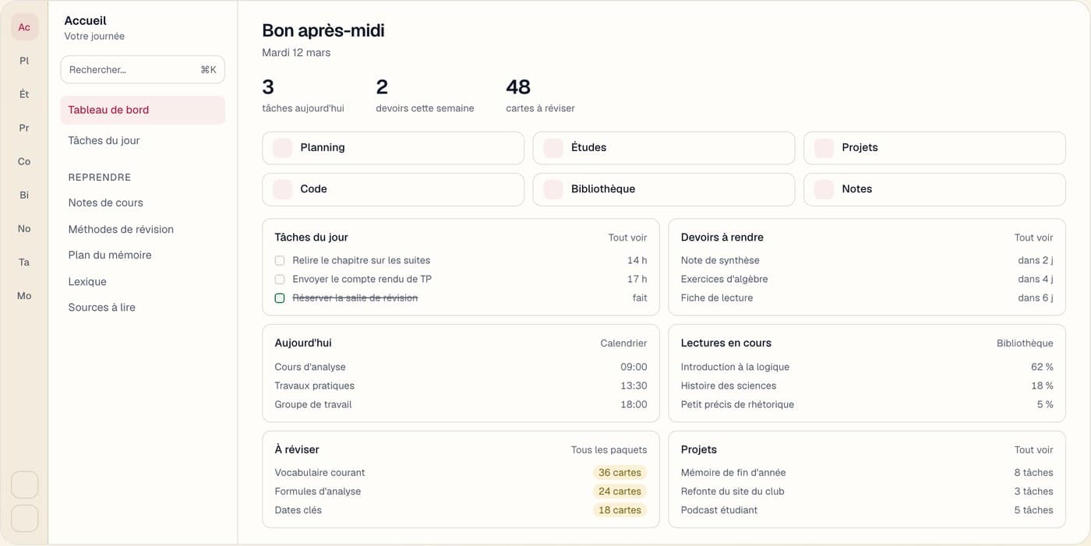Click the Code shortcut card
1091x546 pixels.
393,189
